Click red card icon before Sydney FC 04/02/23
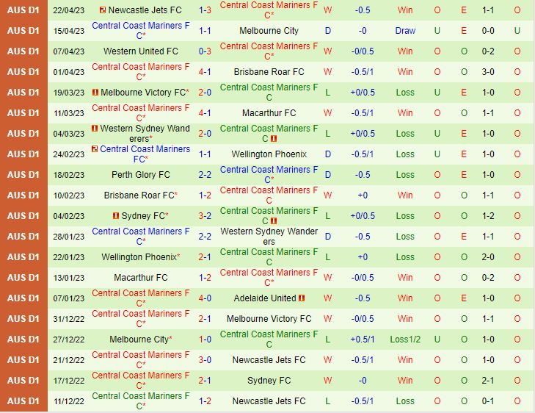 (x=116, y=216)
